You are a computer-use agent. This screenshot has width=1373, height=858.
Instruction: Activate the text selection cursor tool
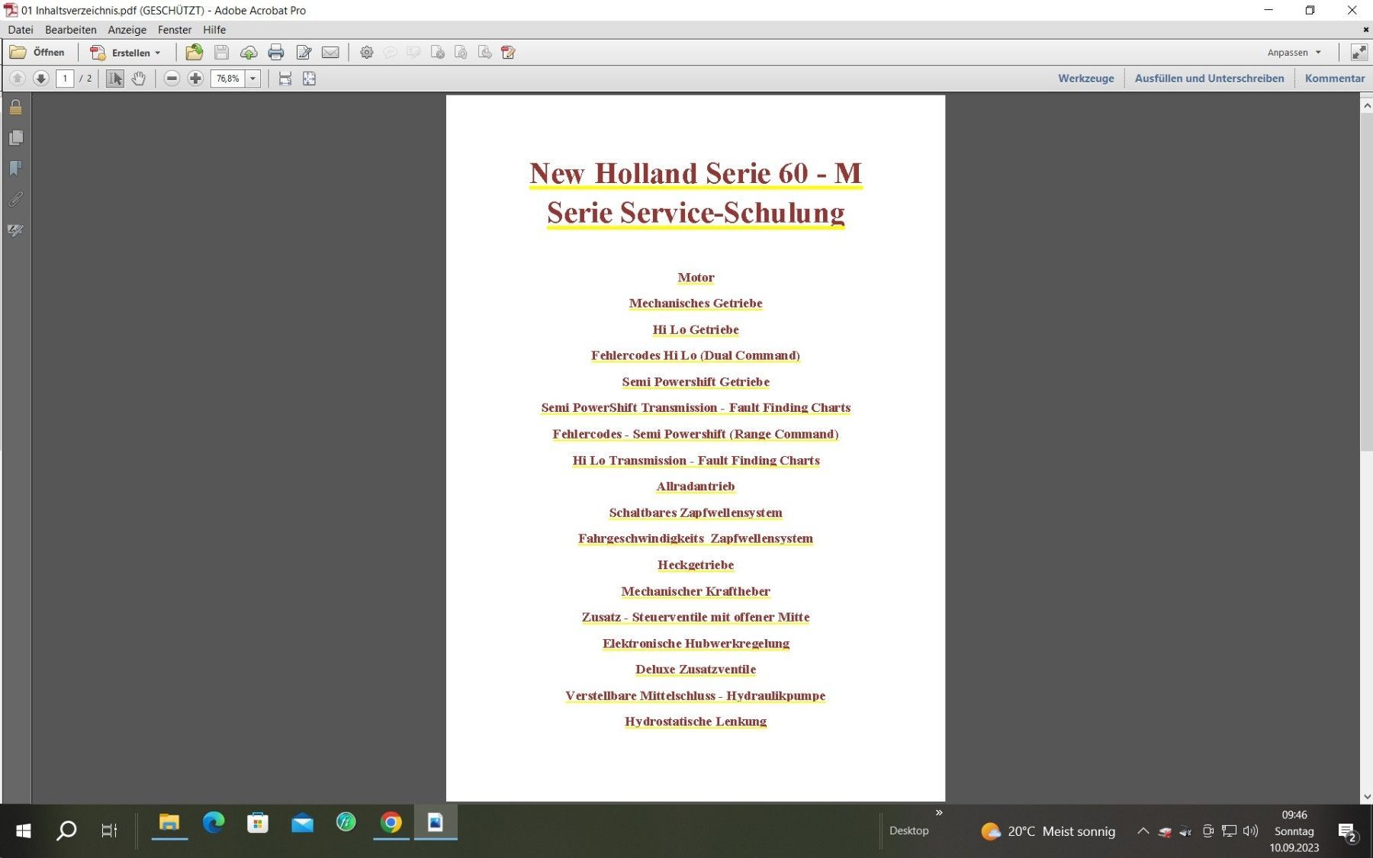[x=114, y=79]
